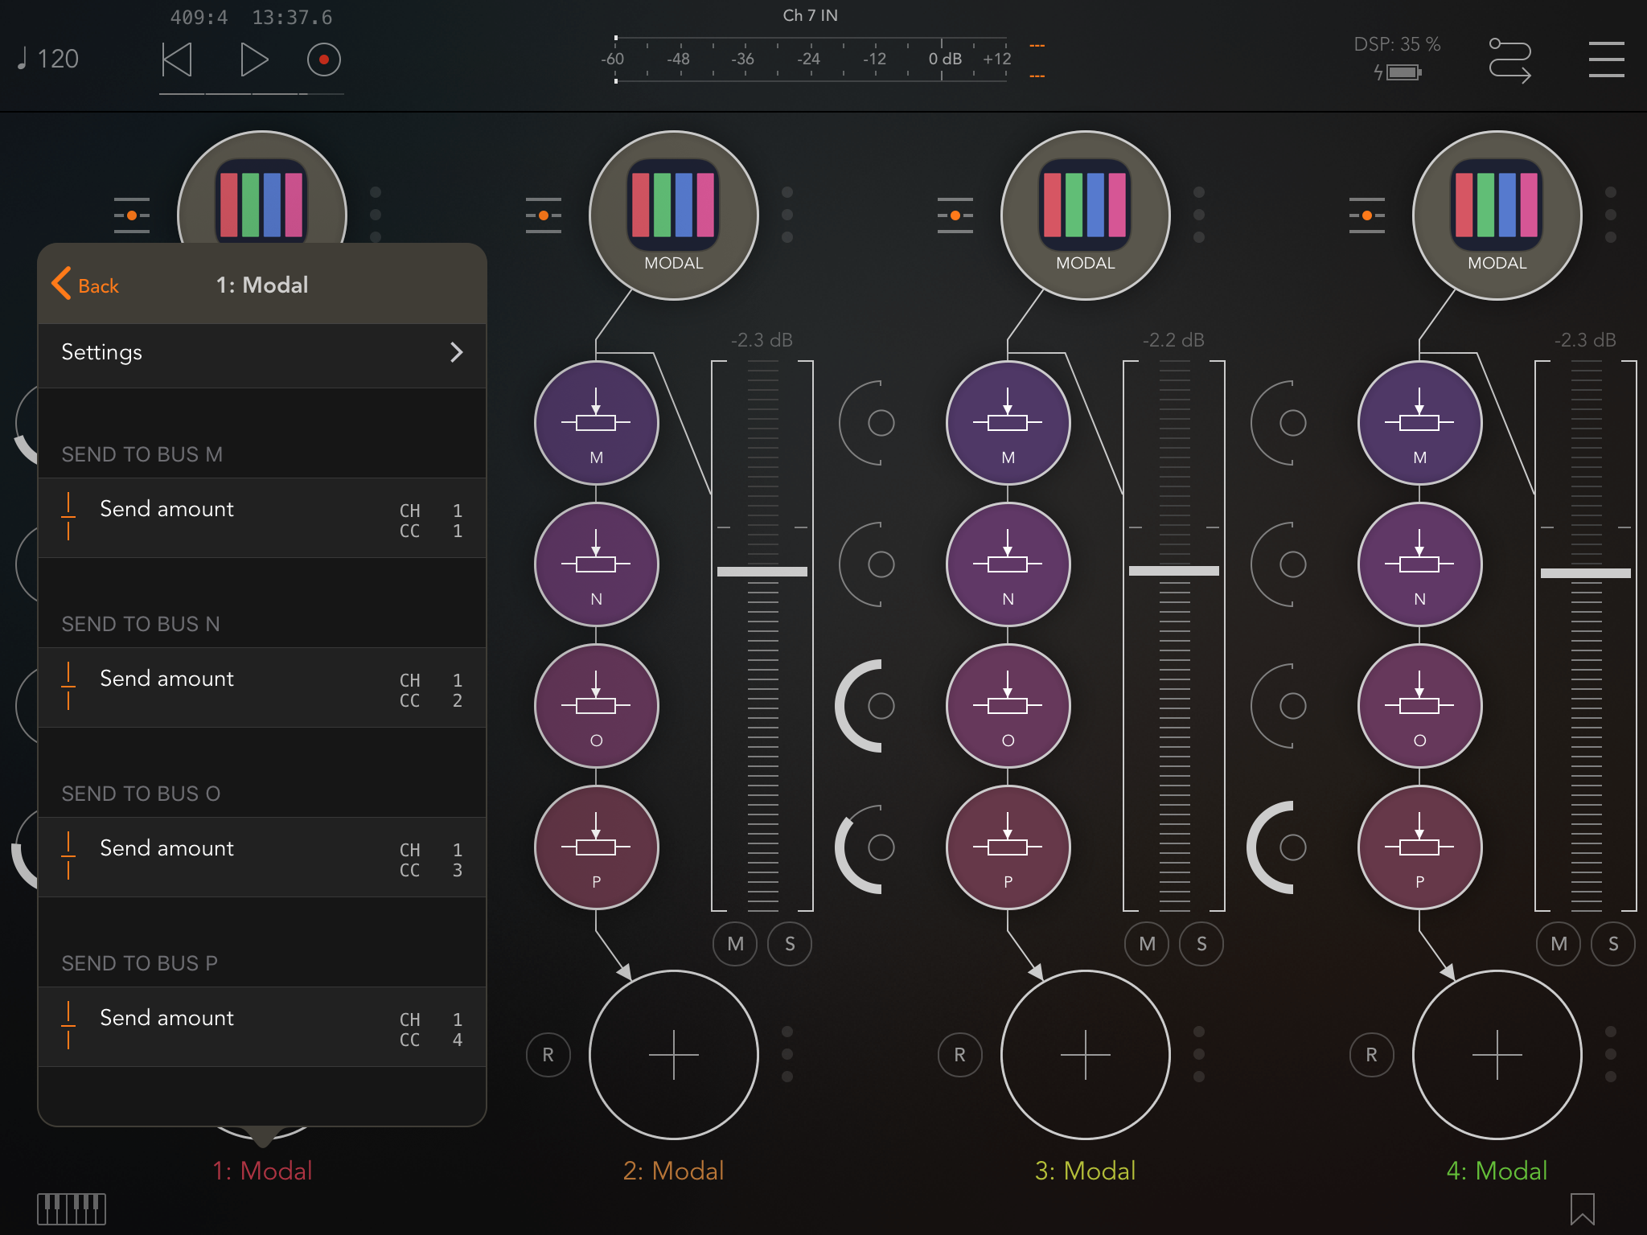Screen dimensions: 1647x1235
Task: Select the MODAL instrument on channel 3
Action: [1085, 215]
